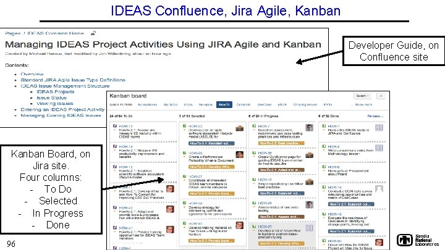The height and width of the screenshot is (250, 445).
Task: Jump to the Viewing Issues subsection
Action: (55, 104)
